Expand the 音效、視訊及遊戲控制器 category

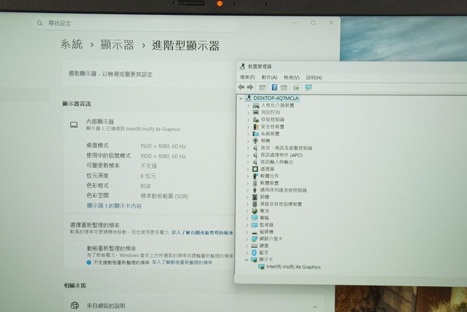point(248,148)
